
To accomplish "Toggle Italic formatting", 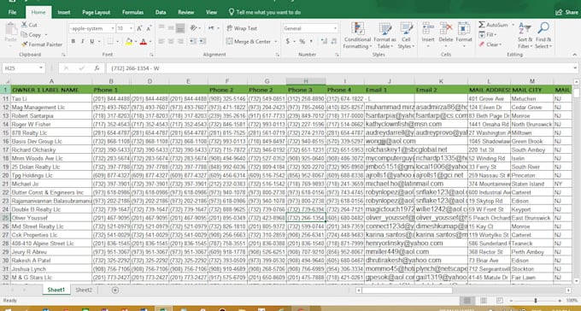I will (x=83, y=42).
